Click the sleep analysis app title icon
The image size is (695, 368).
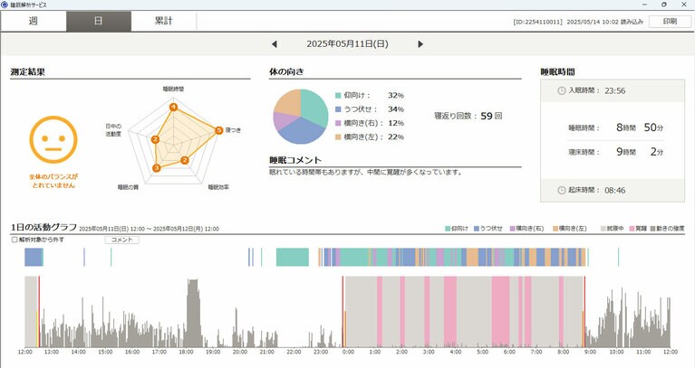(5, 5)
